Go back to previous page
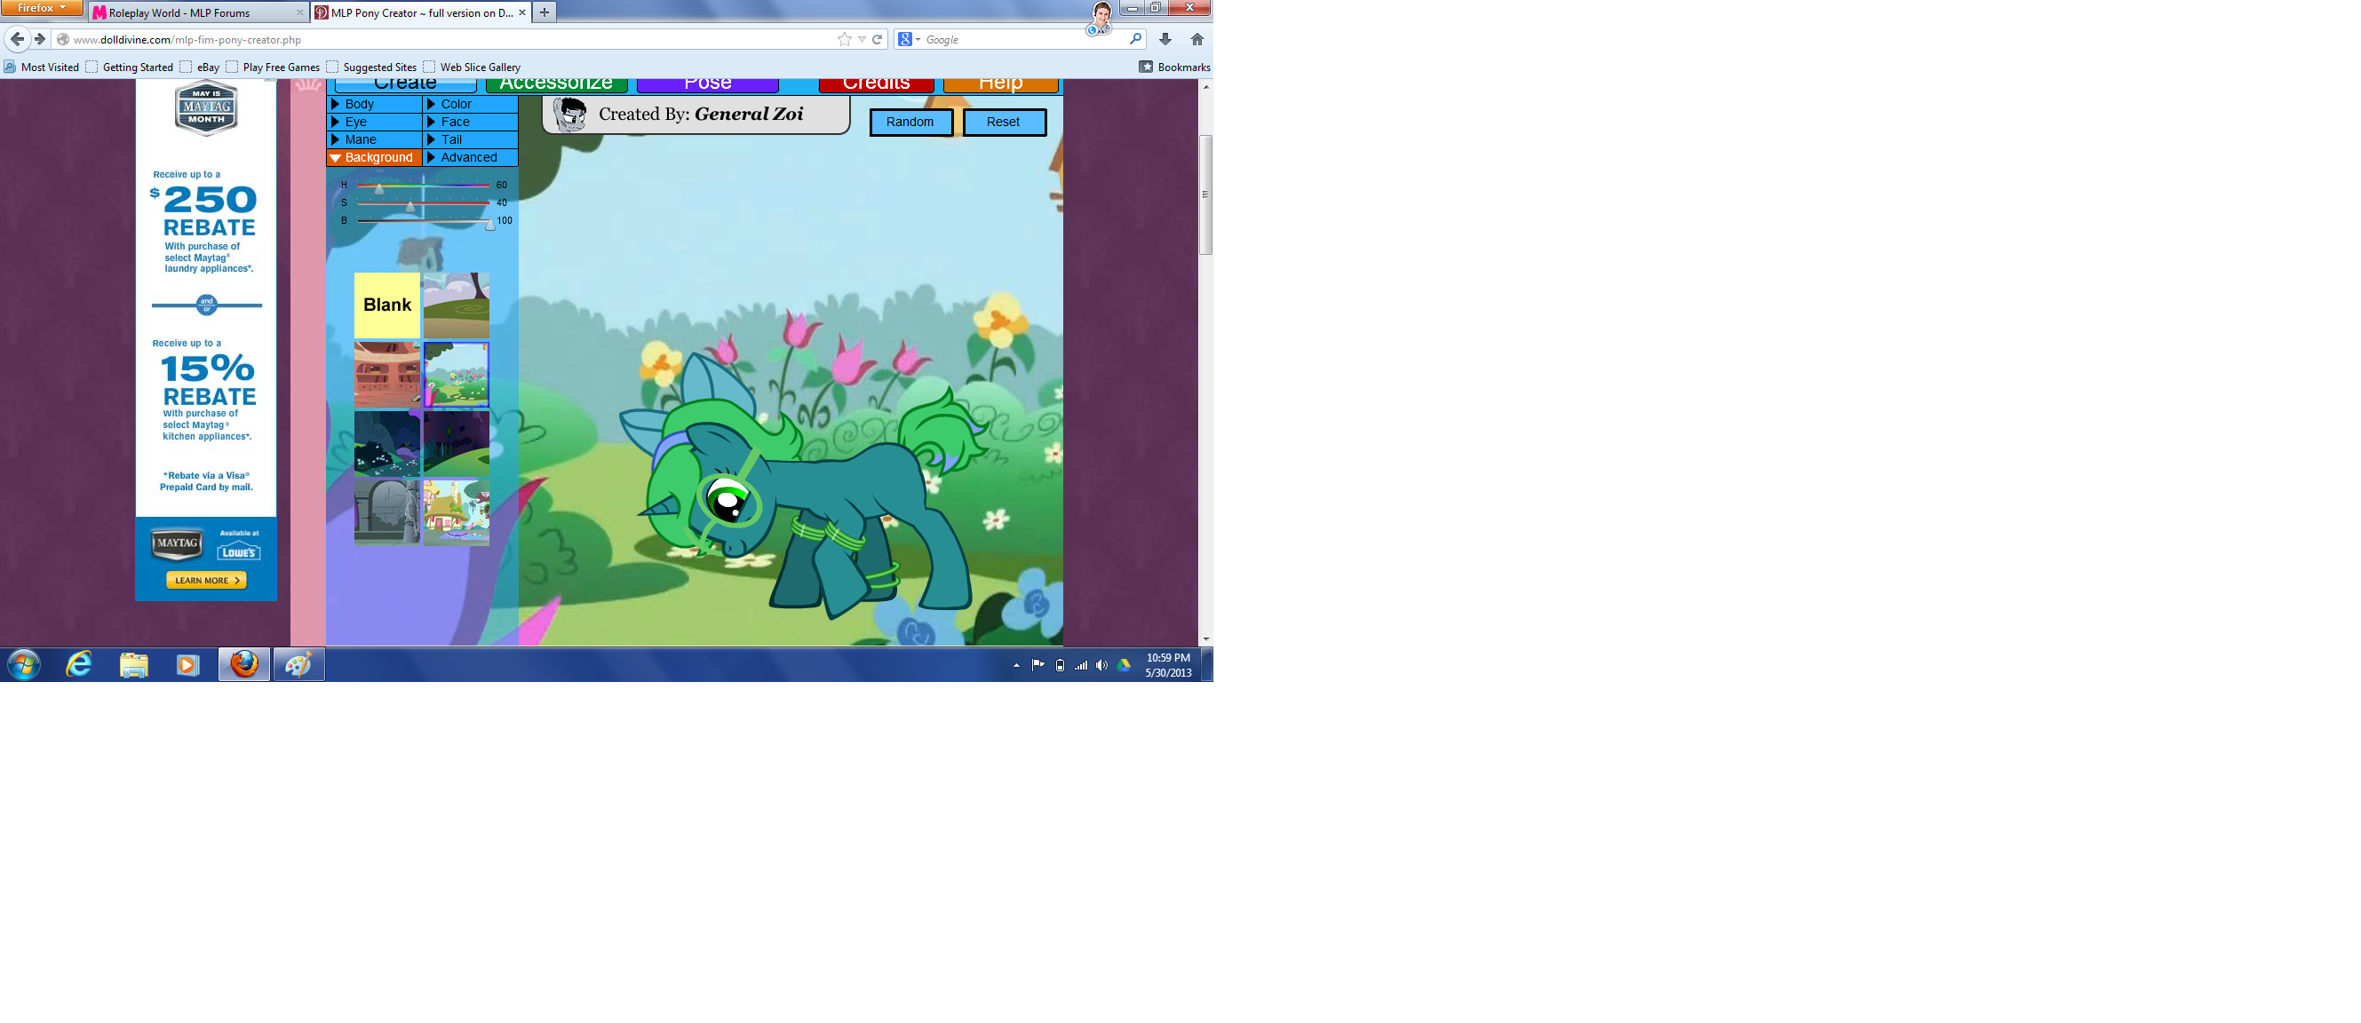 [18, 38]
